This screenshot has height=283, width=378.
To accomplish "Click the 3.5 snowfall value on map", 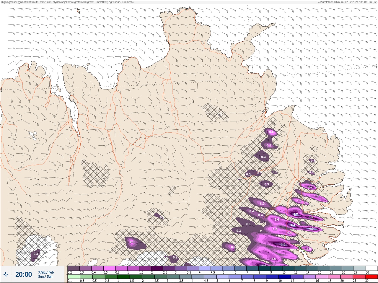I will coord(283,244).
